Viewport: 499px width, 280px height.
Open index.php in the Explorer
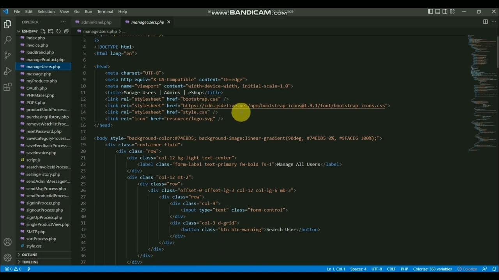(35, 38)
